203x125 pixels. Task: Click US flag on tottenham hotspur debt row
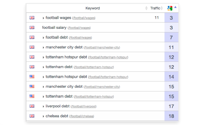click(x=32, y=77)
